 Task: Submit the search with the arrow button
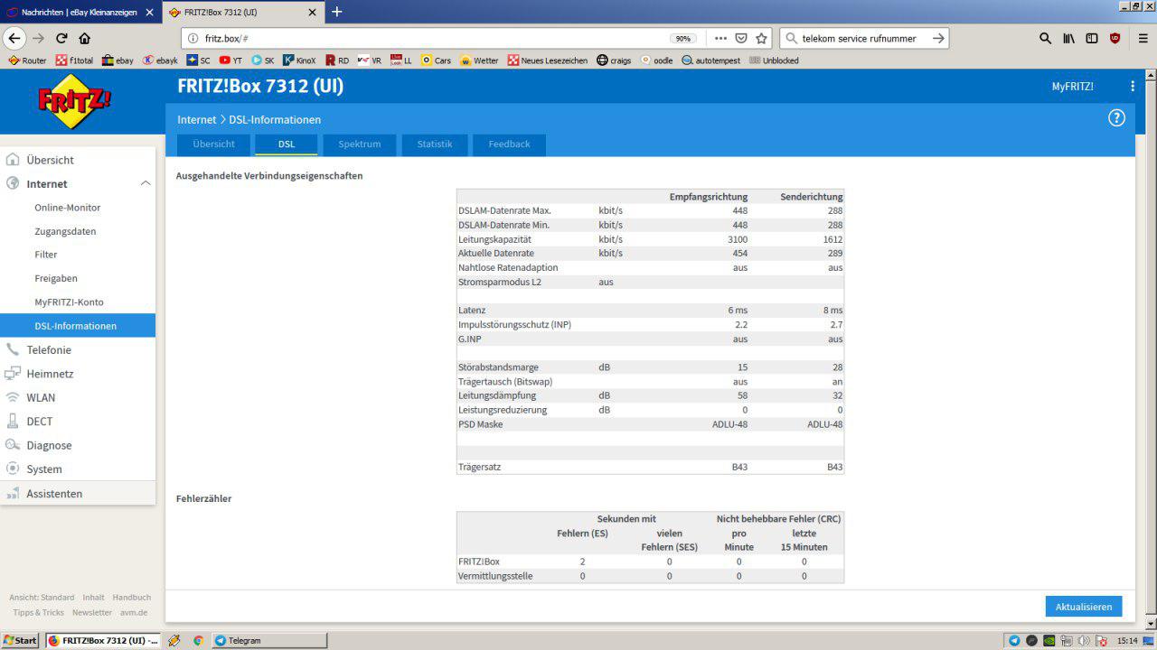[x=938, y=38]
